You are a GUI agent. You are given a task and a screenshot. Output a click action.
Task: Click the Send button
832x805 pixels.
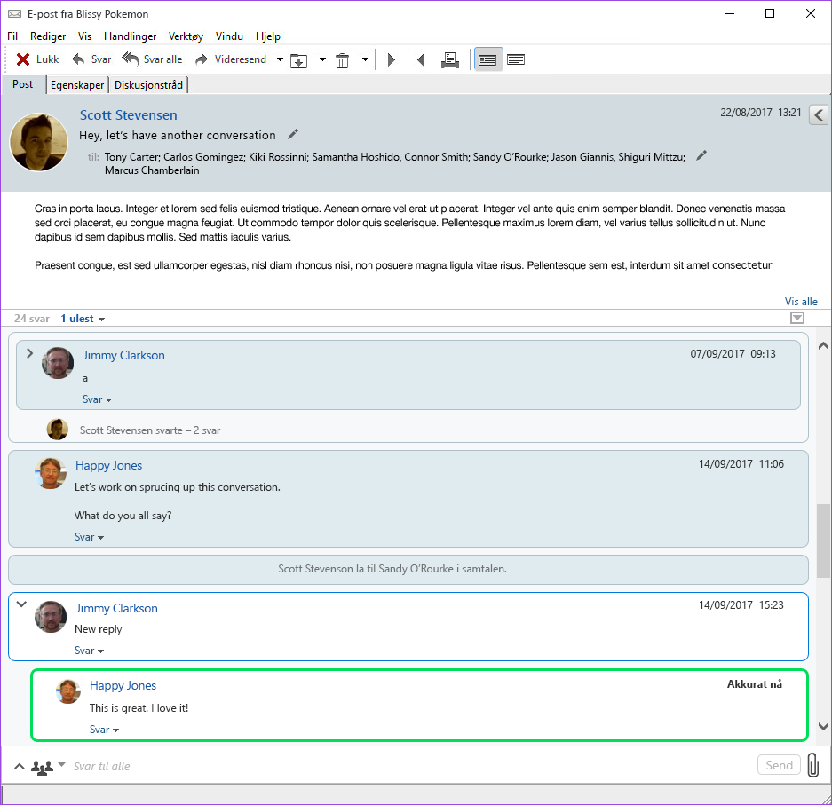coord(779,765)
